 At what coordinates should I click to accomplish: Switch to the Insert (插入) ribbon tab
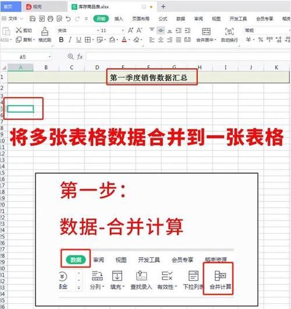[119, 19]
